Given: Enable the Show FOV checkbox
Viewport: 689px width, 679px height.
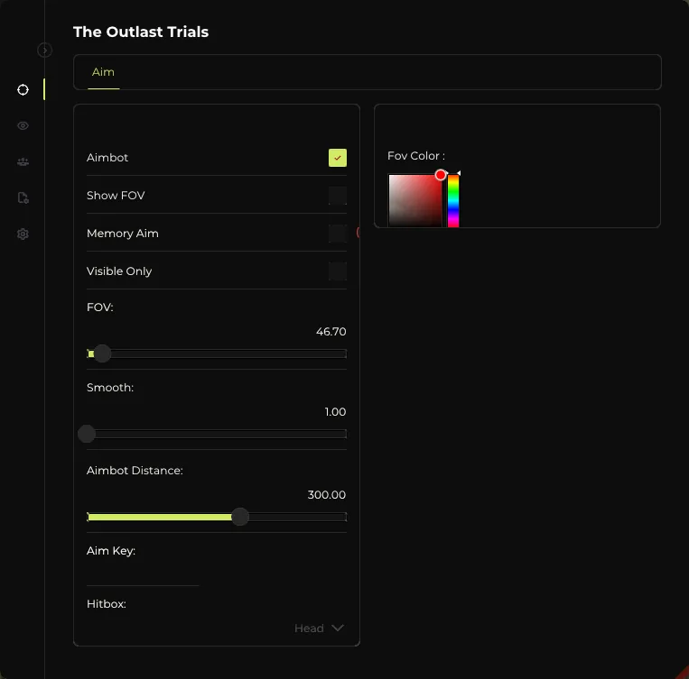Looking at the screenshot, I should 338,196.
